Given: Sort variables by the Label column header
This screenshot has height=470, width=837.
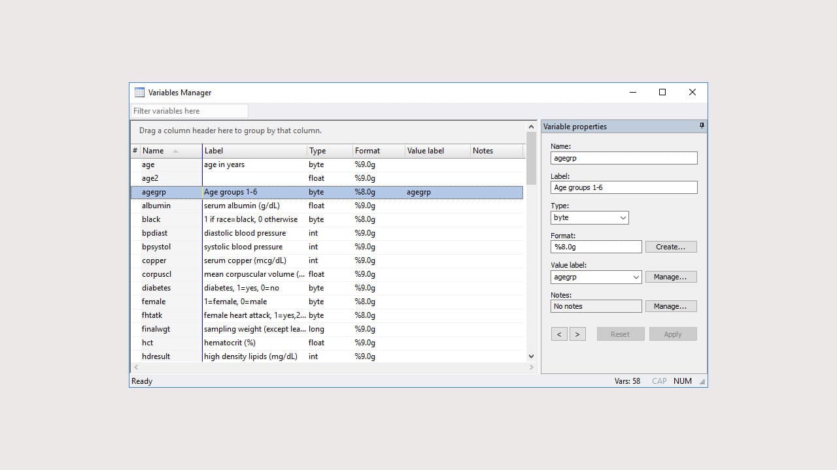Looking at the screenshot, I should pyautogui.click(x=214, y=151).
